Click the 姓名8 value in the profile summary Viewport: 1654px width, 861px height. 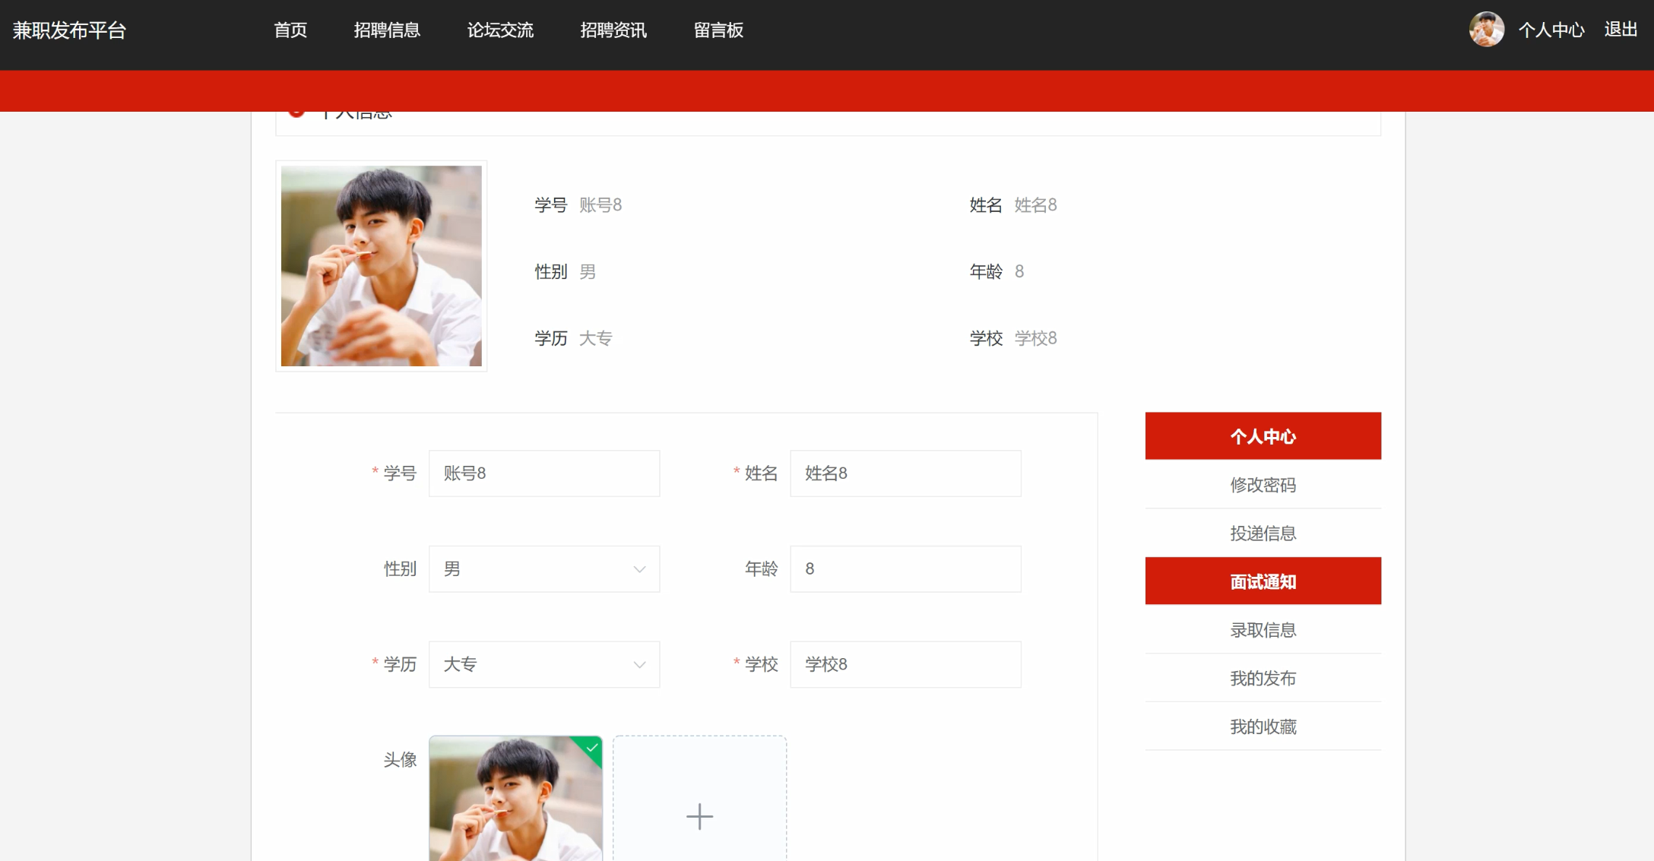tap(1035, 205)
